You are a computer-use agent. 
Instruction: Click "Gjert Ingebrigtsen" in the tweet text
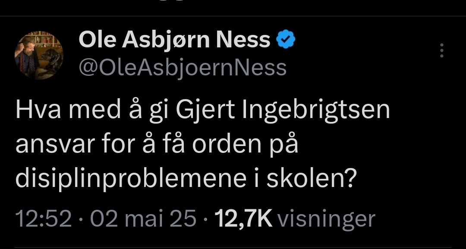(x=282, y=110)
